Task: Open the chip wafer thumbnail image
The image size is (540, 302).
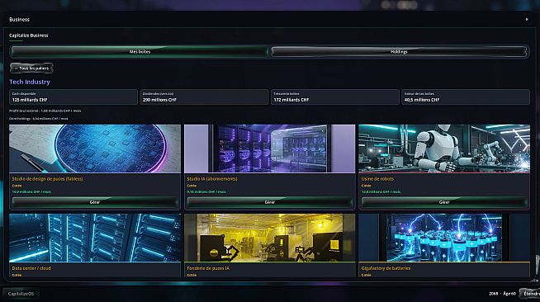Action: click(95, 149)
